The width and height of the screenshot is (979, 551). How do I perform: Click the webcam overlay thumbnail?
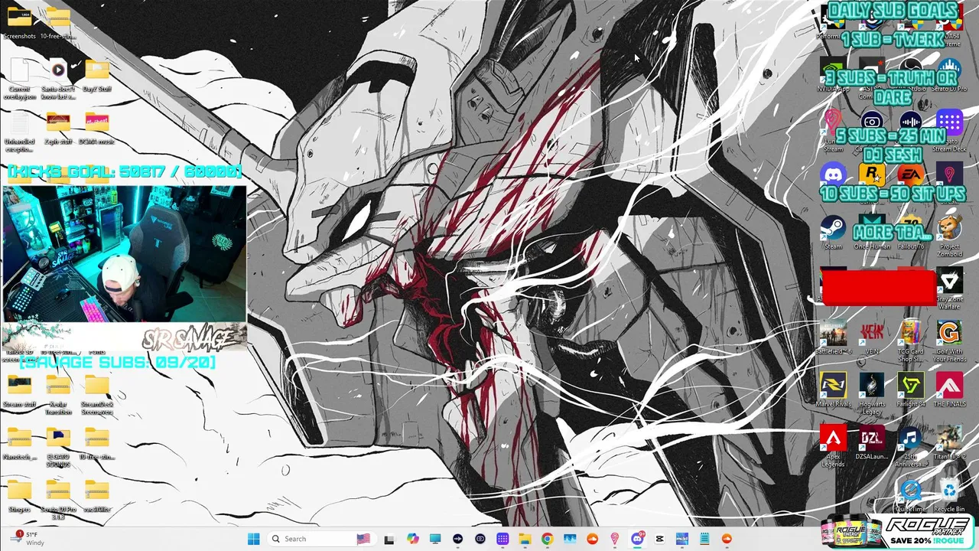pyautogui.click(x=125, y=254)
